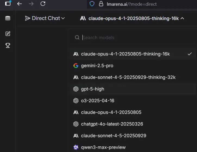This screenshot has height=152, width=197.
Task: Click Anthropic icon beside claude-sonnet-4-5-20250929 entry
Action: pyautogui.click(x=76, y=136)
